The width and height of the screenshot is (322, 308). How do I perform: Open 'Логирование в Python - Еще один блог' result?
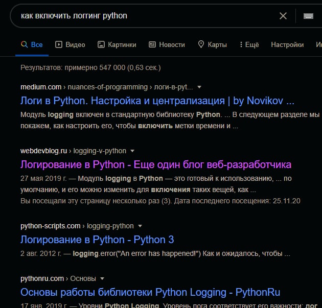coord(156,164)
